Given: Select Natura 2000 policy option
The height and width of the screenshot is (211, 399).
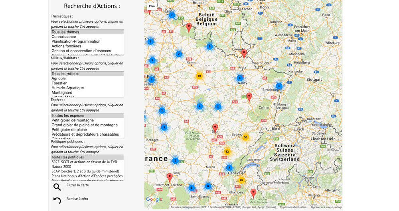Looking at the screenshot, I should tap(87, 166).
